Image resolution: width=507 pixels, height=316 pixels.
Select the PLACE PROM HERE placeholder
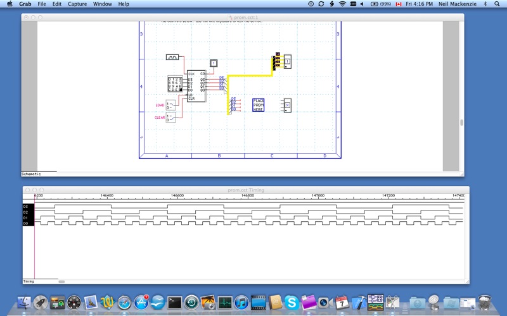click(259, 105)
